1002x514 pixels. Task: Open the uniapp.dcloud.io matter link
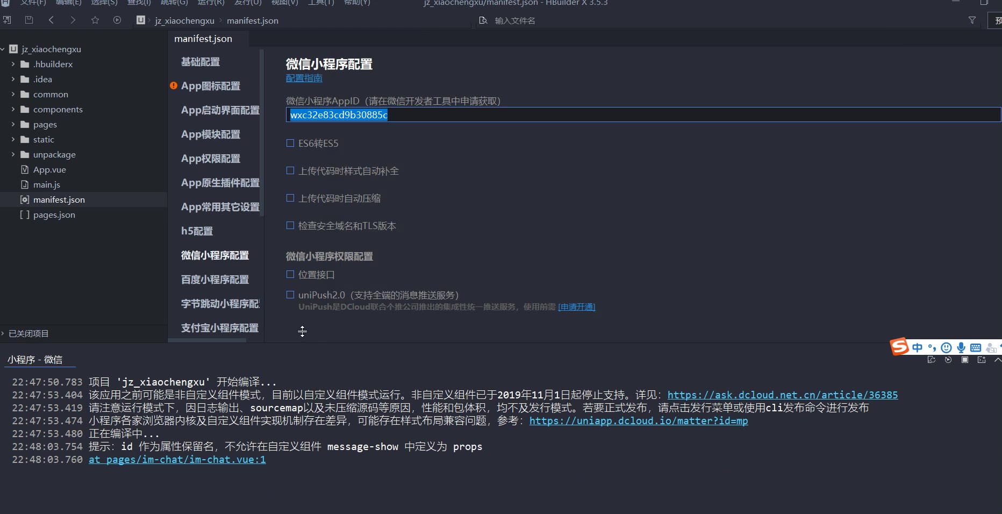coord(639,420)
